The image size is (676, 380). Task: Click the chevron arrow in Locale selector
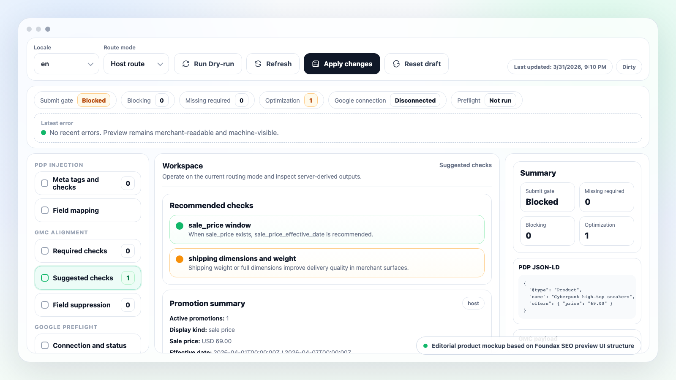point(90,64)
